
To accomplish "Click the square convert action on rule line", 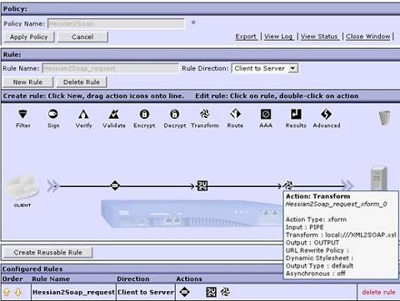I will (202, 185).
